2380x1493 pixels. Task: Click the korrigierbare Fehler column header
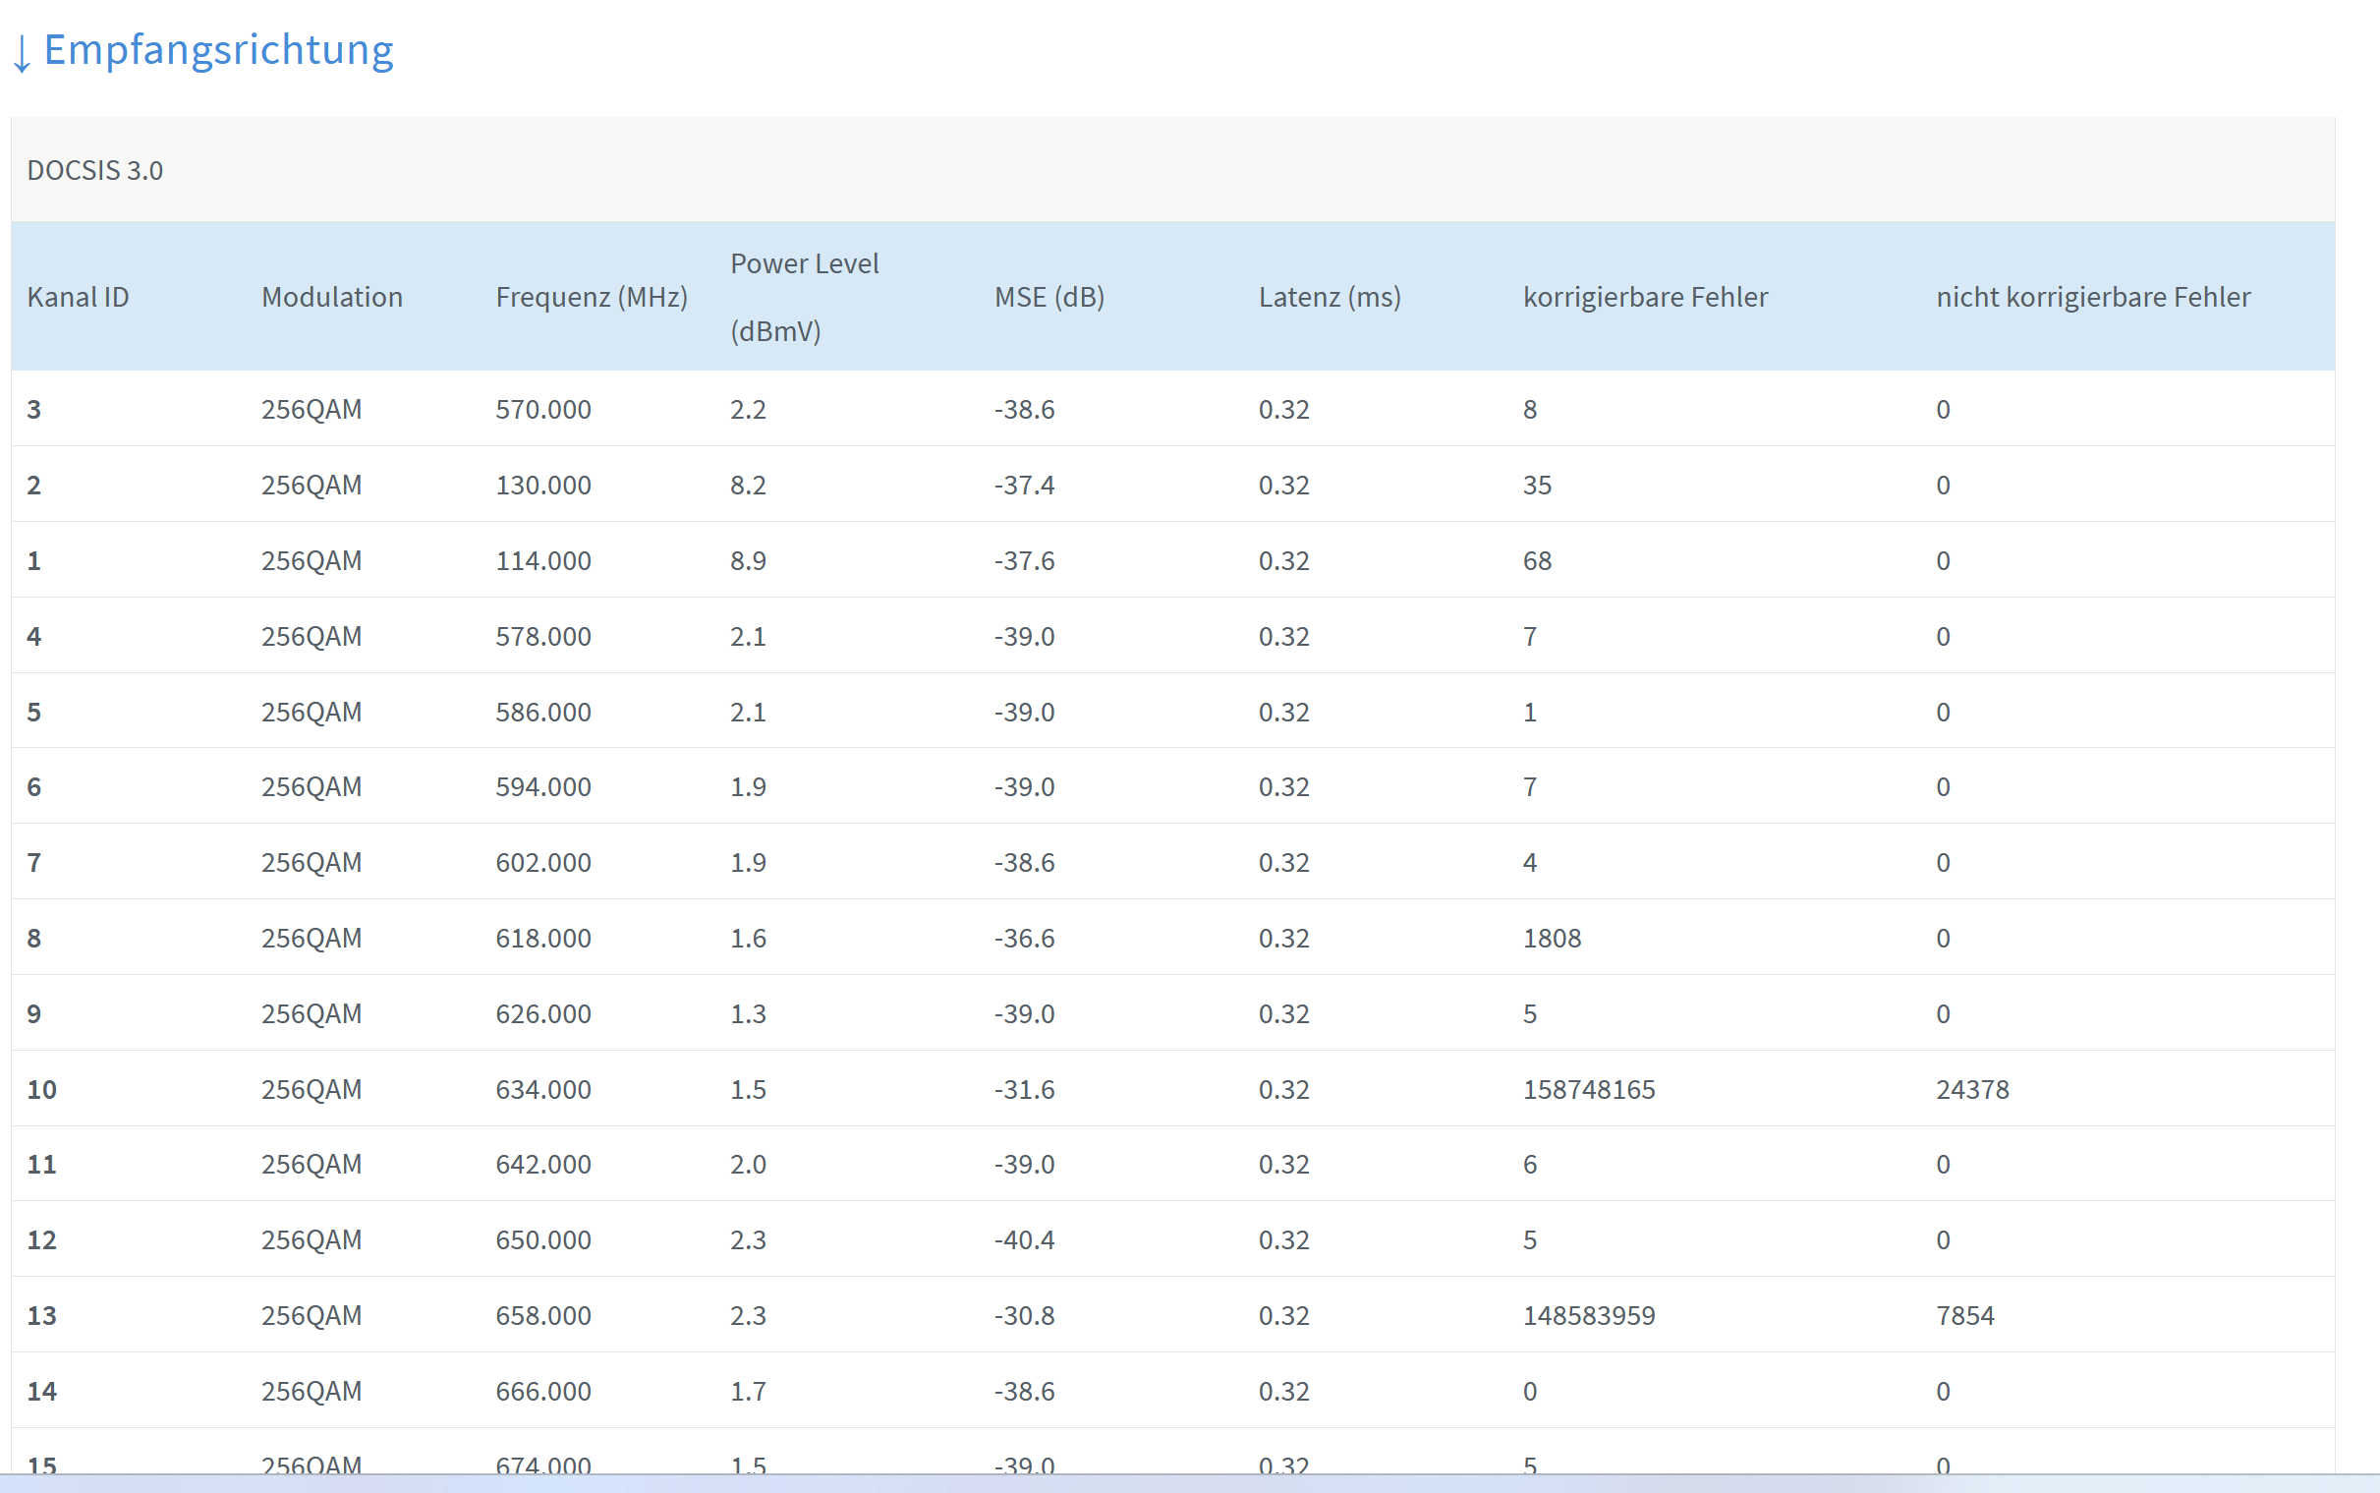(x=1646, y=297)
